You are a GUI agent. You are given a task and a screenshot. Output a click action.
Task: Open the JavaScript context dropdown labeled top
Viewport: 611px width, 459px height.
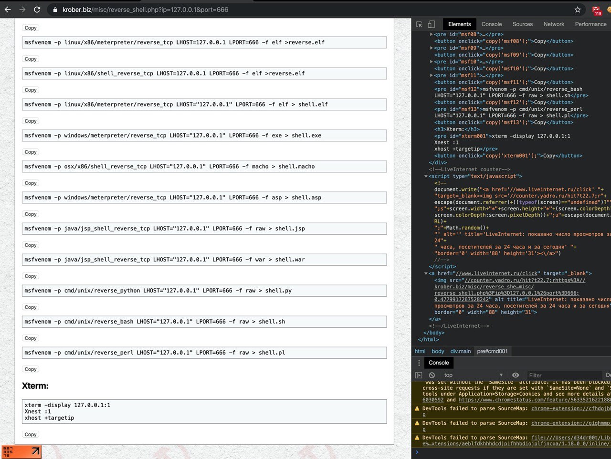coord(473,376)
